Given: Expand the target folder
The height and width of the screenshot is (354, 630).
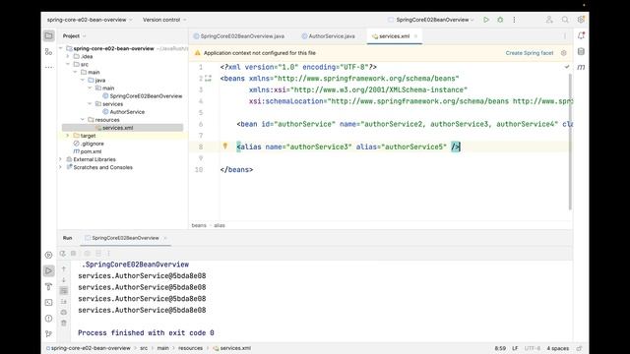Looking at the screenshot, I should [68, 136].
